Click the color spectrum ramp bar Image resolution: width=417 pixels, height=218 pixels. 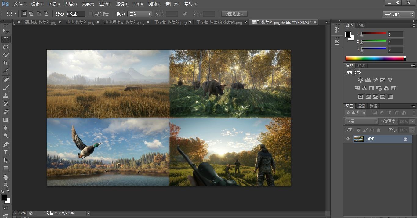pyautogui.click(x=374, y=58)
